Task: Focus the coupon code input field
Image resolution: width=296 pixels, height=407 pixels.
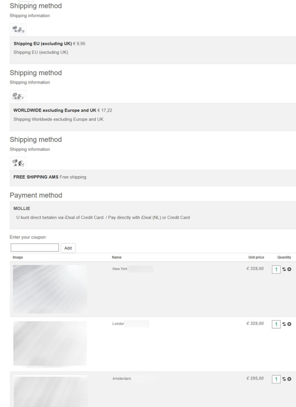Action: (35, 248)
